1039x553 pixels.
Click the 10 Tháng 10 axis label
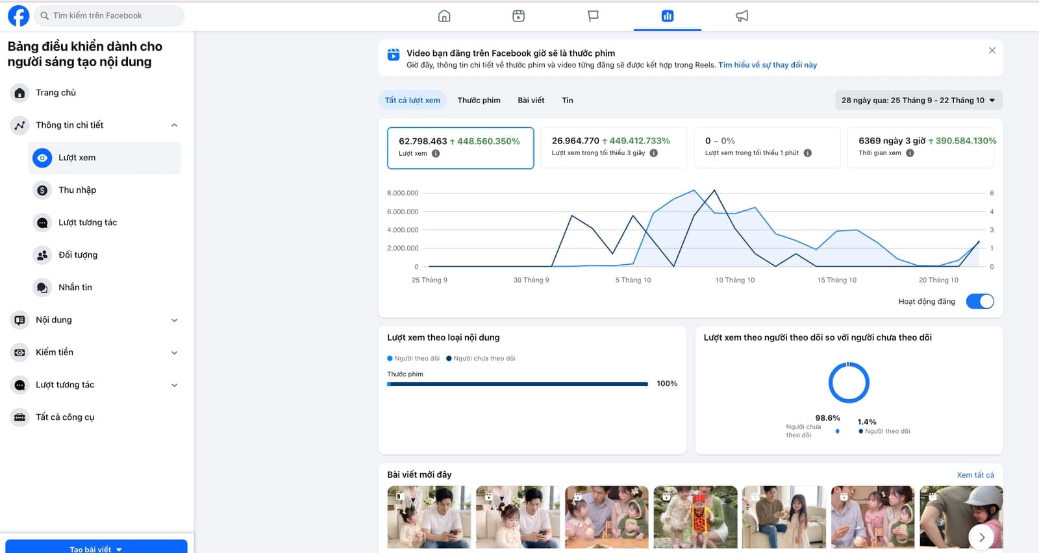(x=735, y=280)
